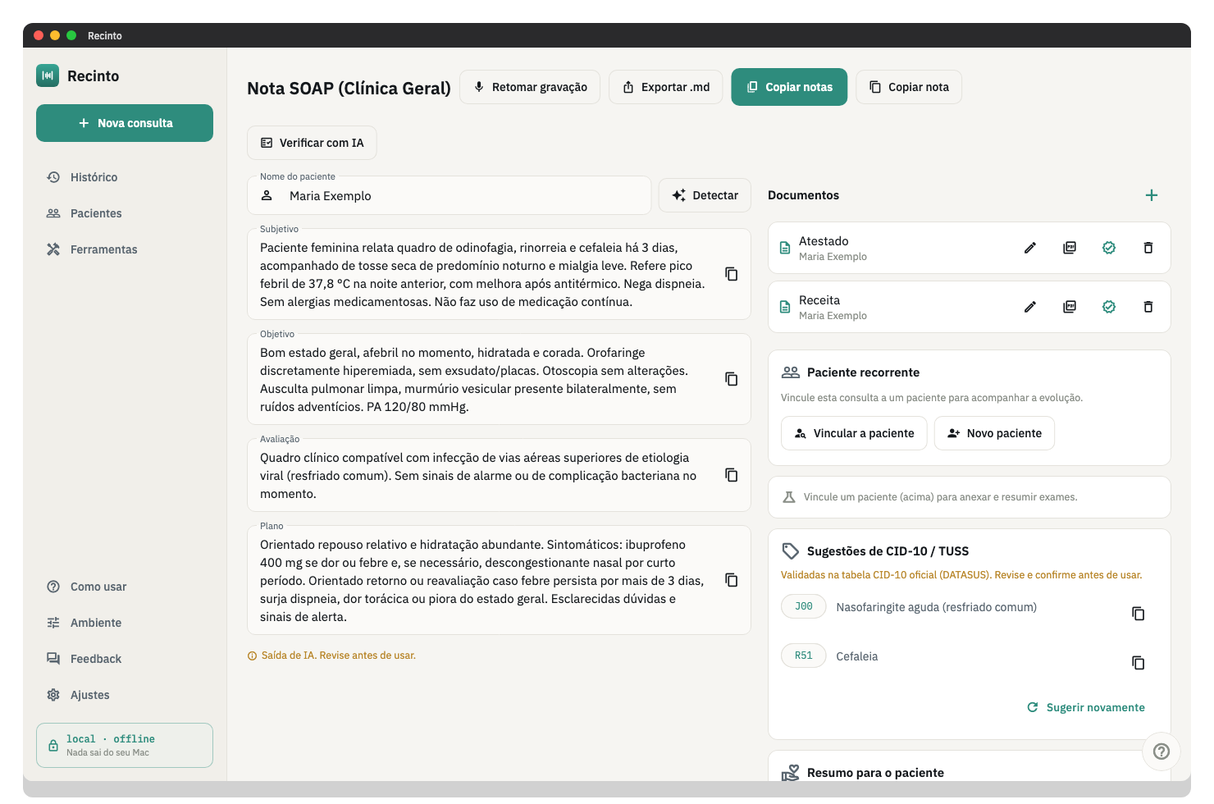
Task: Edit the Receita document
Action: (x=1030, y=307)
